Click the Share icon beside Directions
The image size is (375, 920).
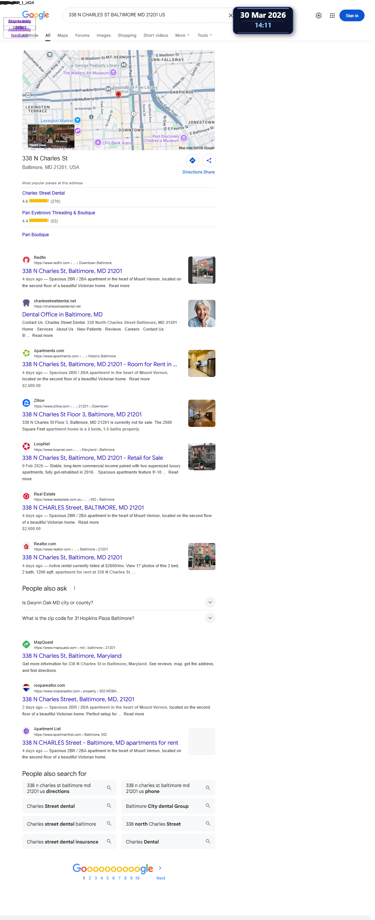coord(209,160)
